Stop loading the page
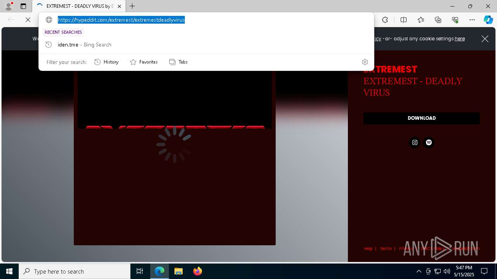The height and width of the screenshot is (279, 497). coord(28,20)
